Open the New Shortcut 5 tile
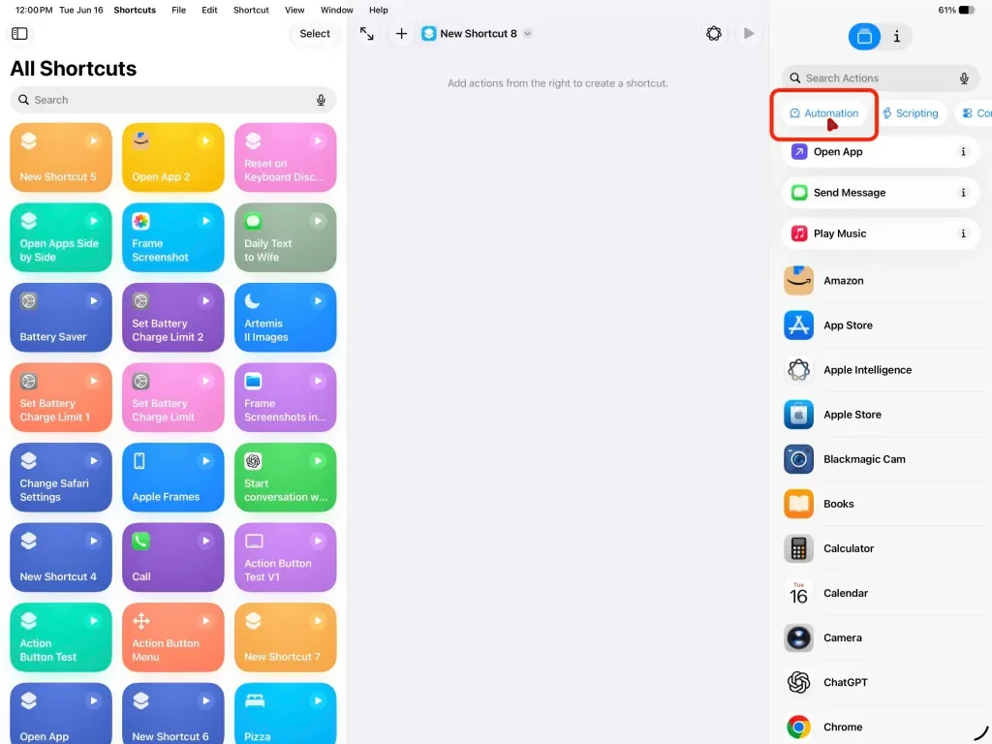The height and width of the screenshot is (744, 992). coord(61,158)
